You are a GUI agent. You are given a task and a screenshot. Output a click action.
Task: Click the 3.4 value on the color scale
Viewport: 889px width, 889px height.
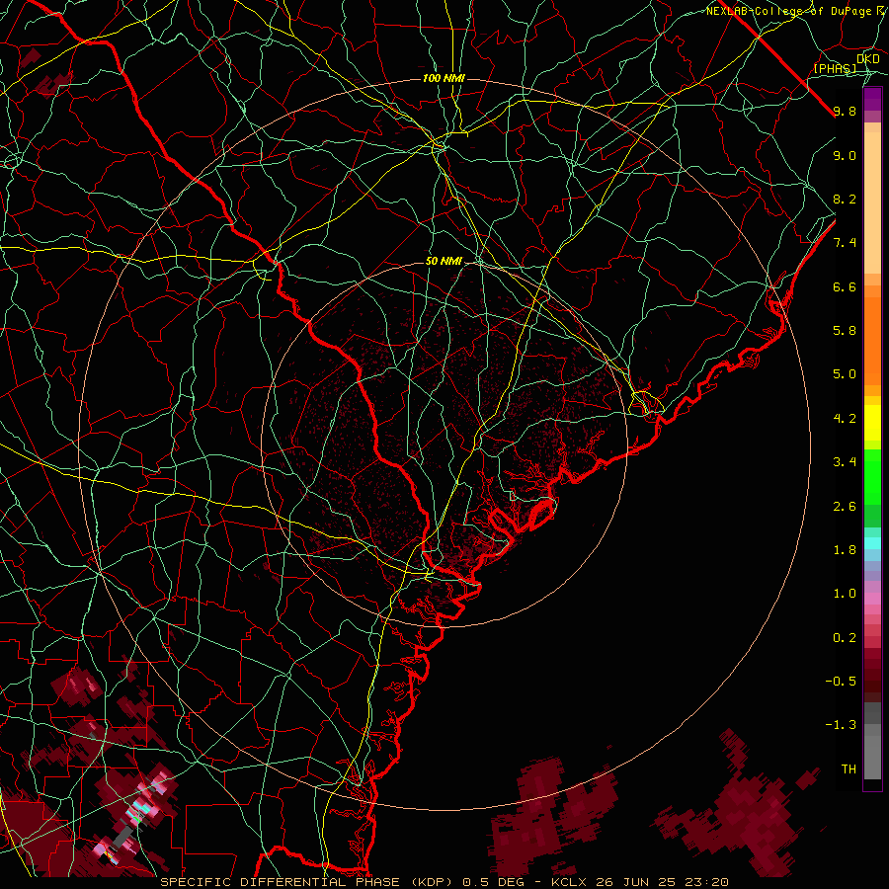pos(845,462)
